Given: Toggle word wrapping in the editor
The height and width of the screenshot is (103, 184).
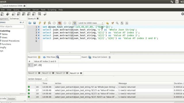Looking at the screenshot, I should click(x=127, y=23).
